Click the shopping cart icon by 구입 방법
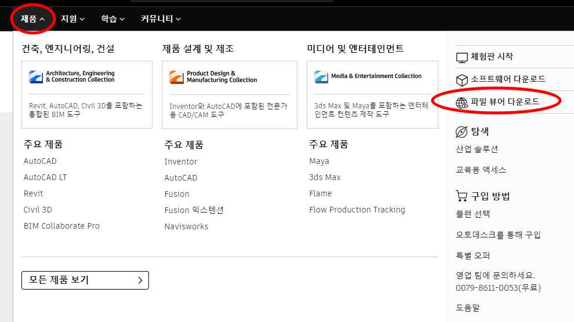 coord(462,196)
